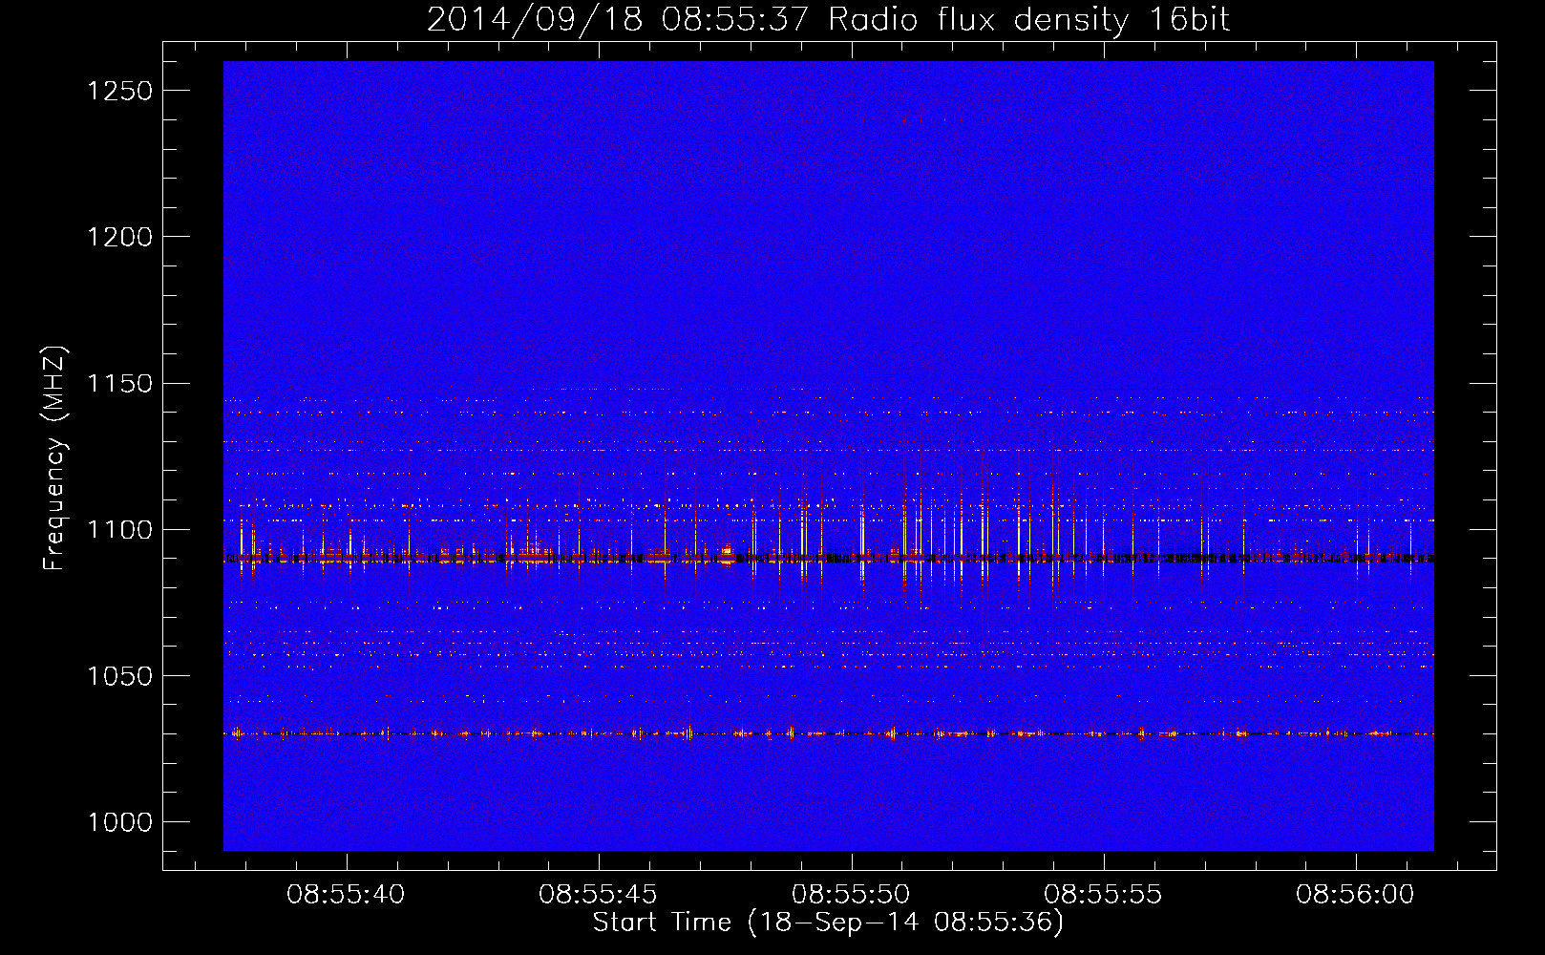The image size is (1545, 955).
Task: Click the 1250 frequency tick label
Action: tap(119, 91)
